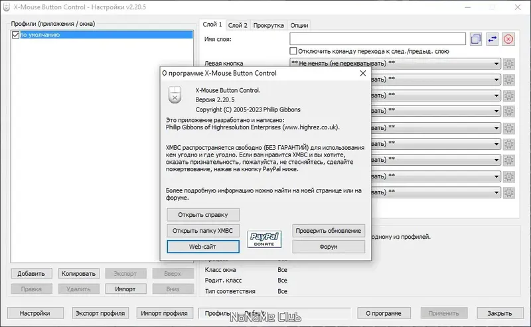Viewport: 531px width, 327px height.
Task: Click the gear icon in the last button row
Action: [508, 192]
